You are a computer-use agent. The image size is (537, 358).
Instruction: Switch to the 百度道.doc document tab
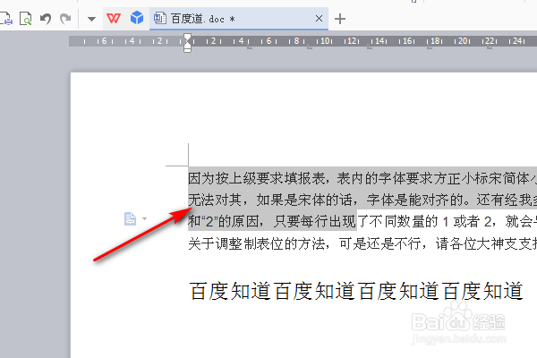(x=239, y=19)
